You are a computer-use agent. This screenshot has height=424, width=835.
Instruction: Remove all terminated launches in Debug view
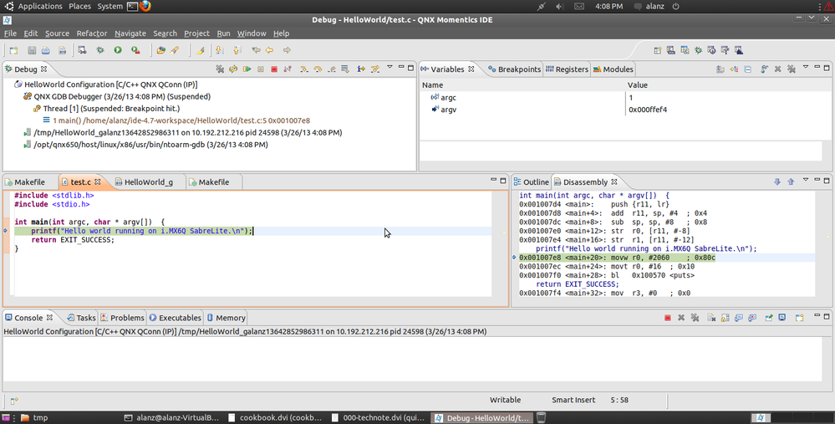(x=219, y=69)
